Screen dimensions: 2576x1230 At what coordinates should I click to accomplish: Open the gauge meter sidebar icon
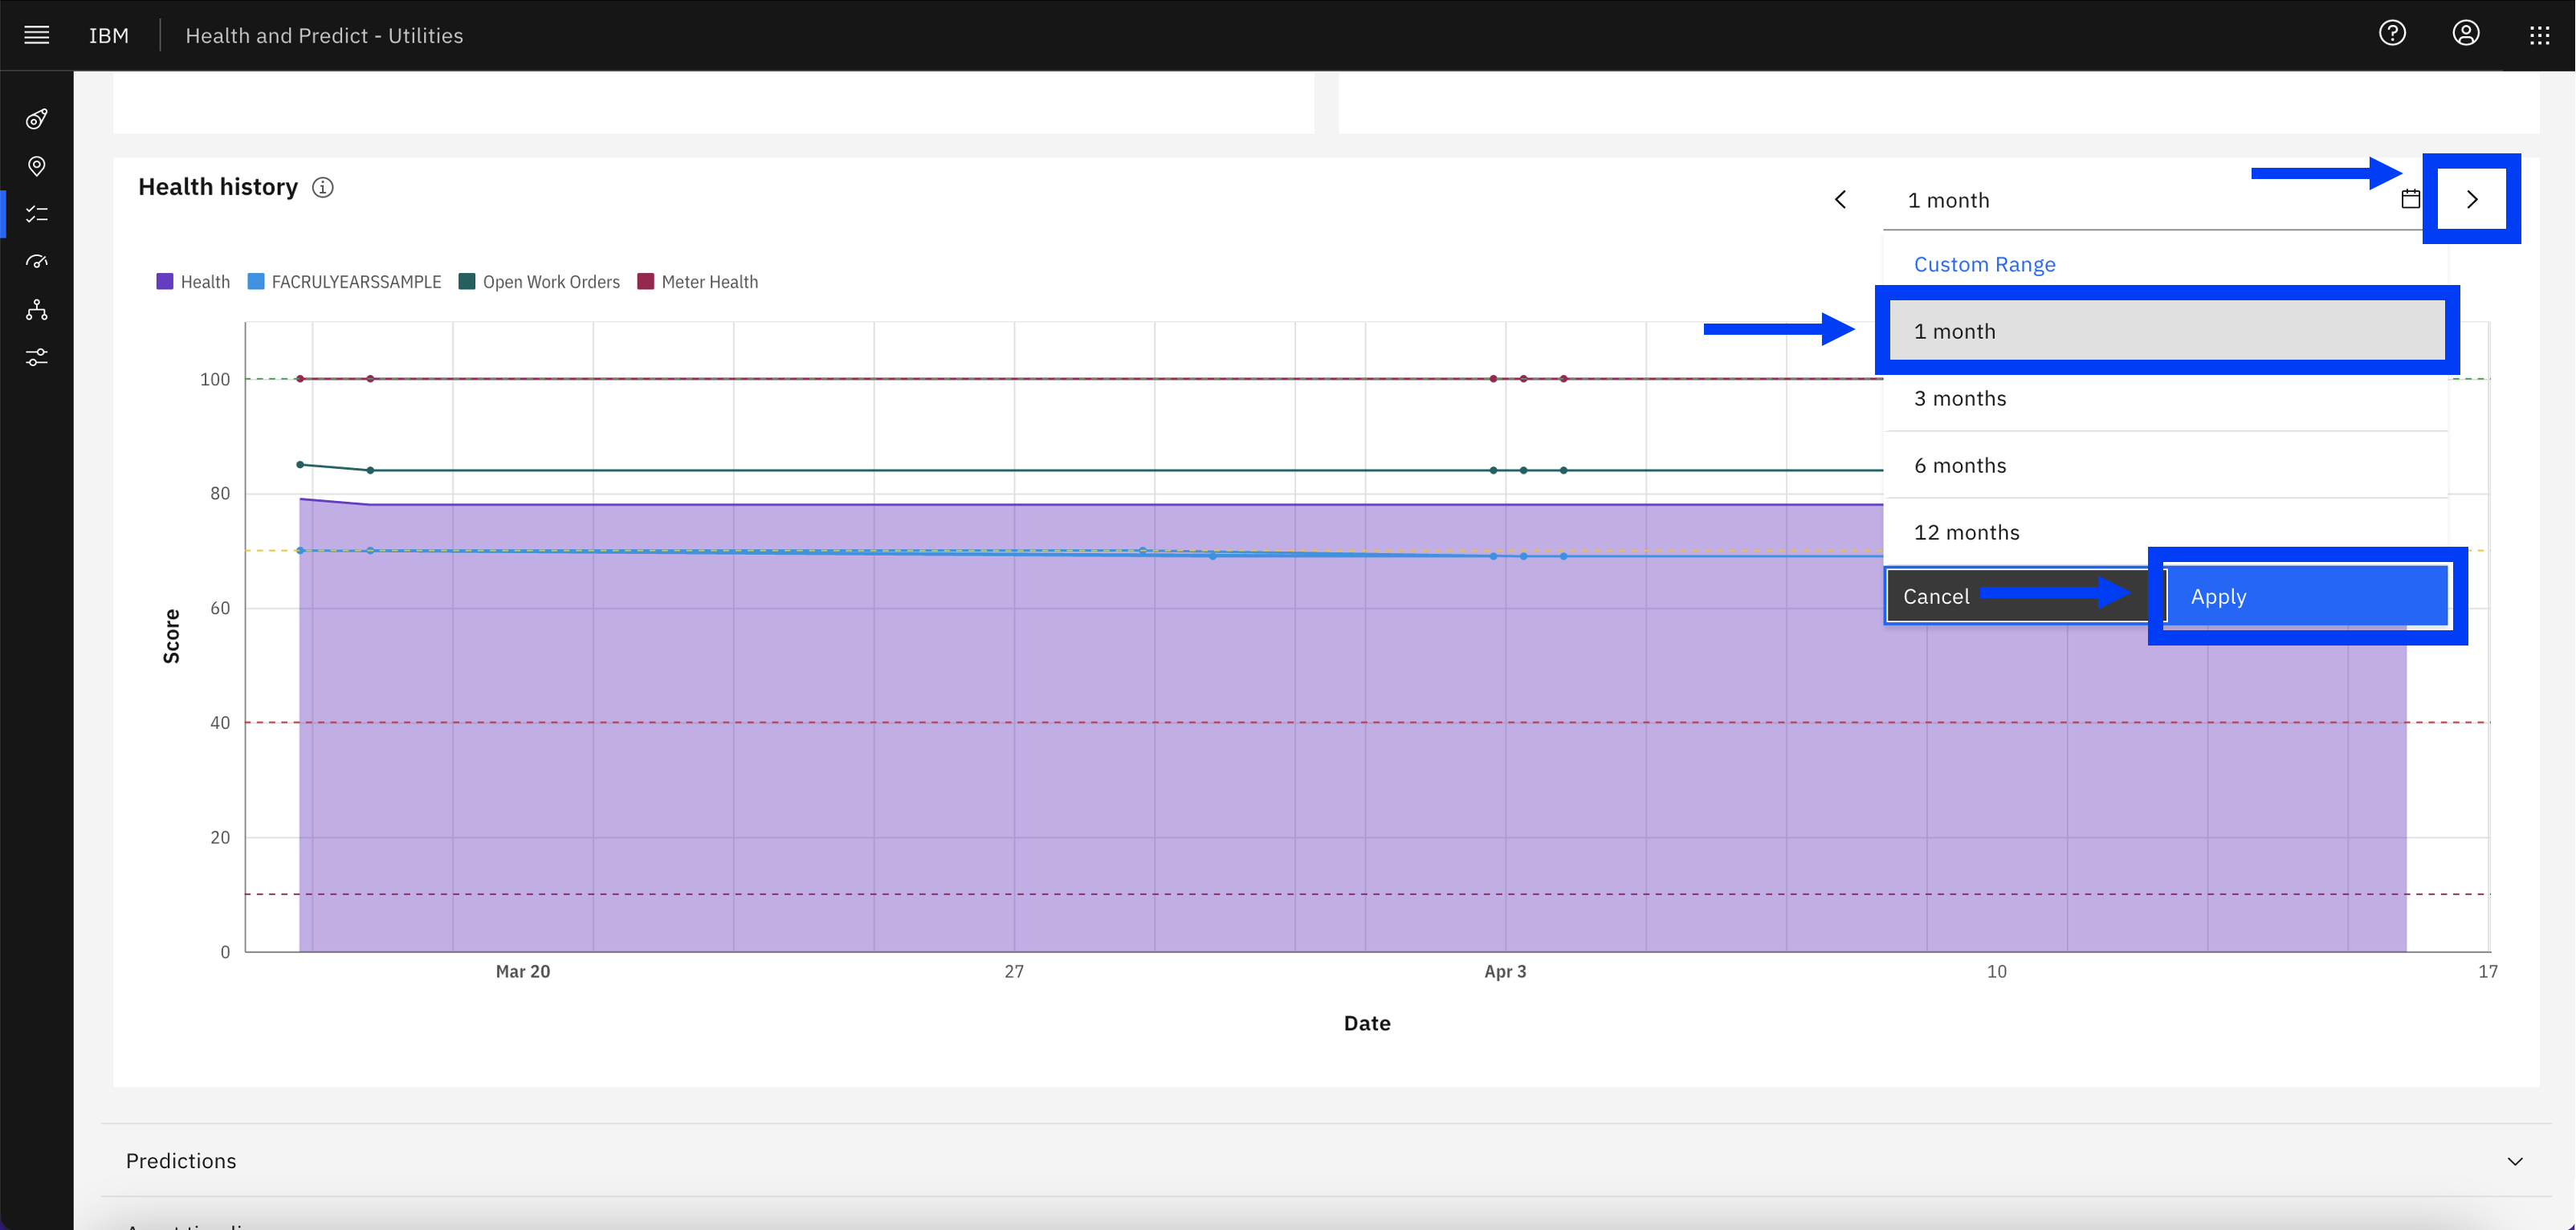tap(37, 261)
